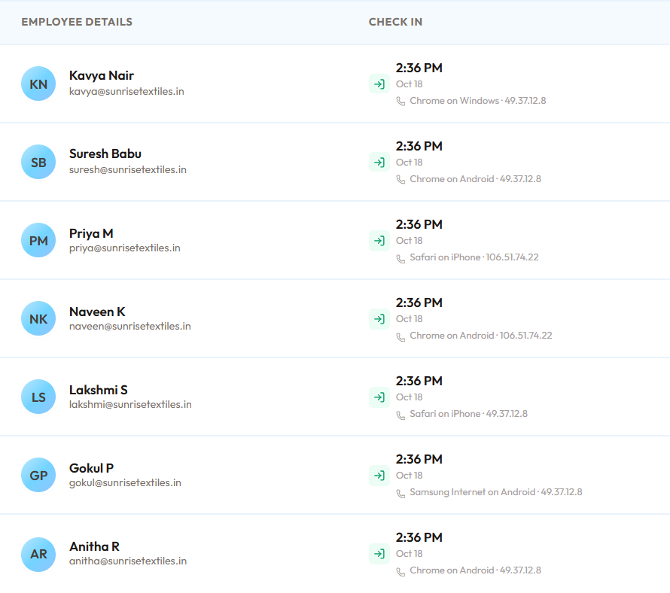Image resolution: width=670 pixels, height=593 pixels.
Task: Click Suresh Babu's 2:36 PM check-in time
Action: point(419,146)
